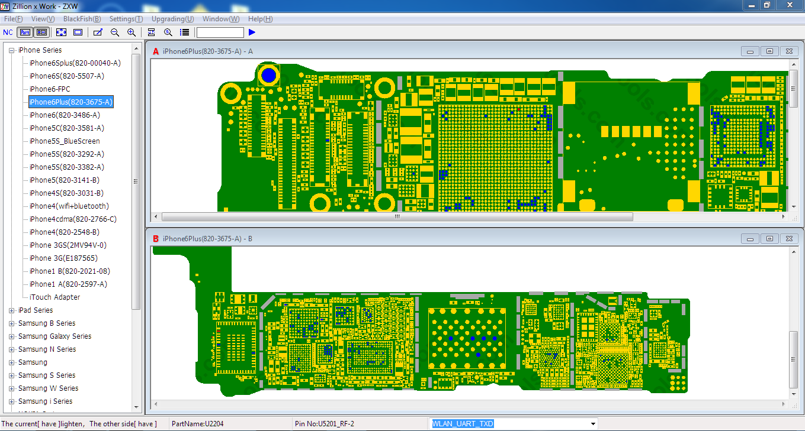
Task: Select iPhone 3GS(2MV94V-0) board
Action: (x=68, y=245)
